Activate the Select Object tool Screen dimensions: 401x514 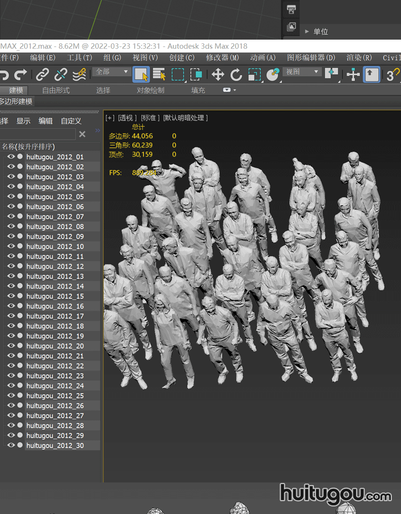[141, 74]
